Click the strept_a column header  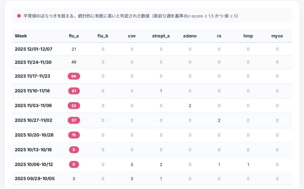click(161, 36)
